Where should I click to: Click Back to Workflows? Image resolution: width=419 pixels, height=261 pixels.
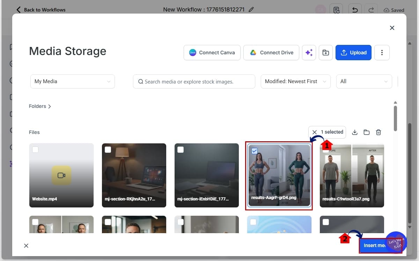tap(41, 9)
